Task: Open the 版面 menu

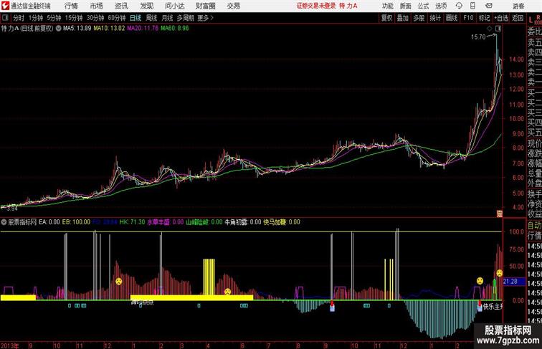Action: (406, 6)
